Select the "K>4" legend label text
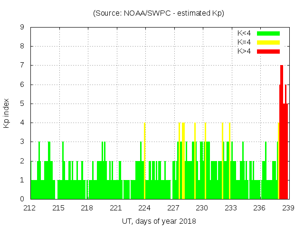 pos(244,51)
